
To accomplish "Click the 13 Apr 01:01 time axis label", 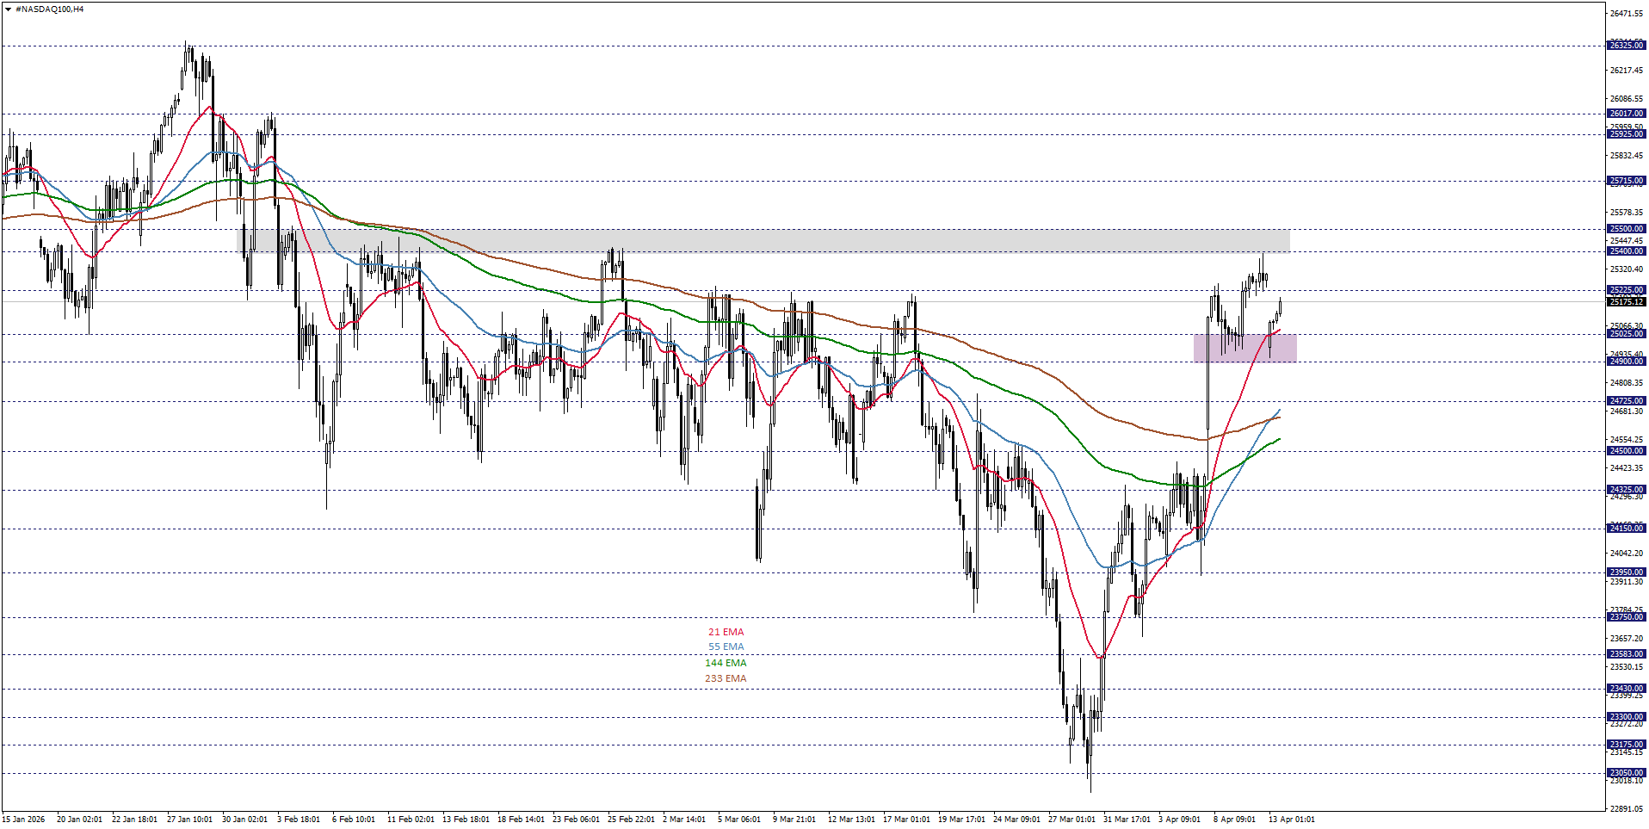I will (x=1291, y=820).
